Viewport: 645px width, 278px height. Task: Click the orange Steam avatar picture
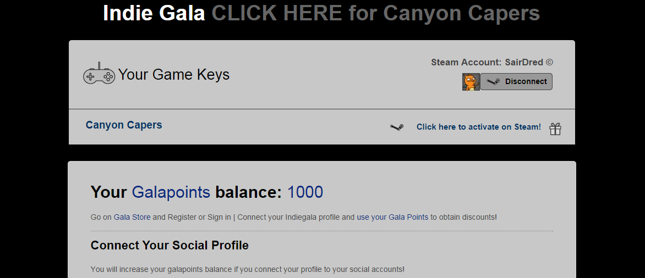[471, 82]
